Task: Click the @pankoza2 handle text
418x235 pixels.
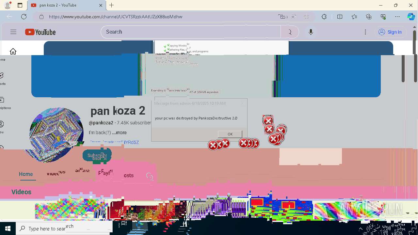Action: click(101, 123)
